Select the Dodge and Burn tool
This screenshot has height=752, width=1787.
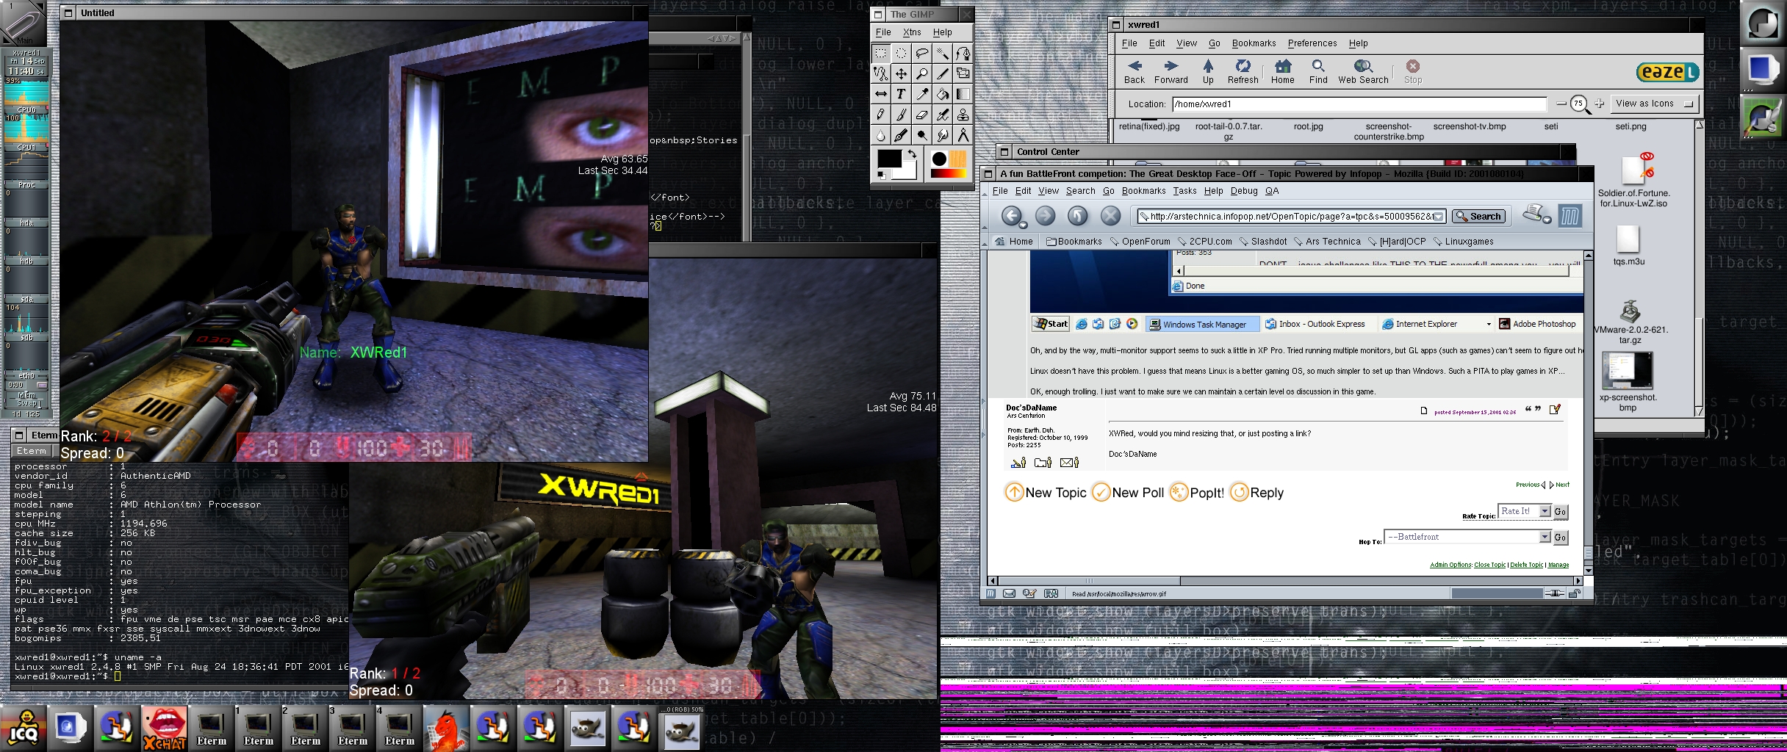(921, 135)
